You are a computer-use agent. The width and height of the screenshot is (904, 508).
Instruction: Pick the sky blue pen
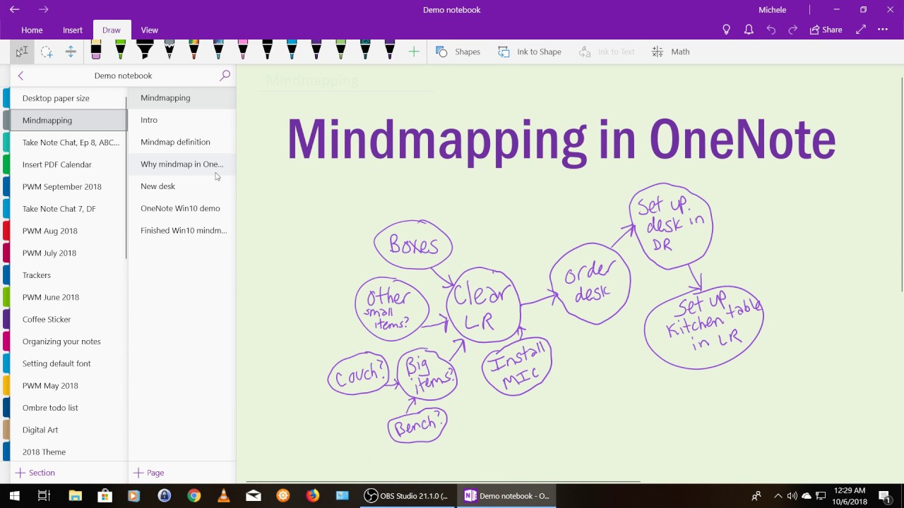[x=292, y=50]
